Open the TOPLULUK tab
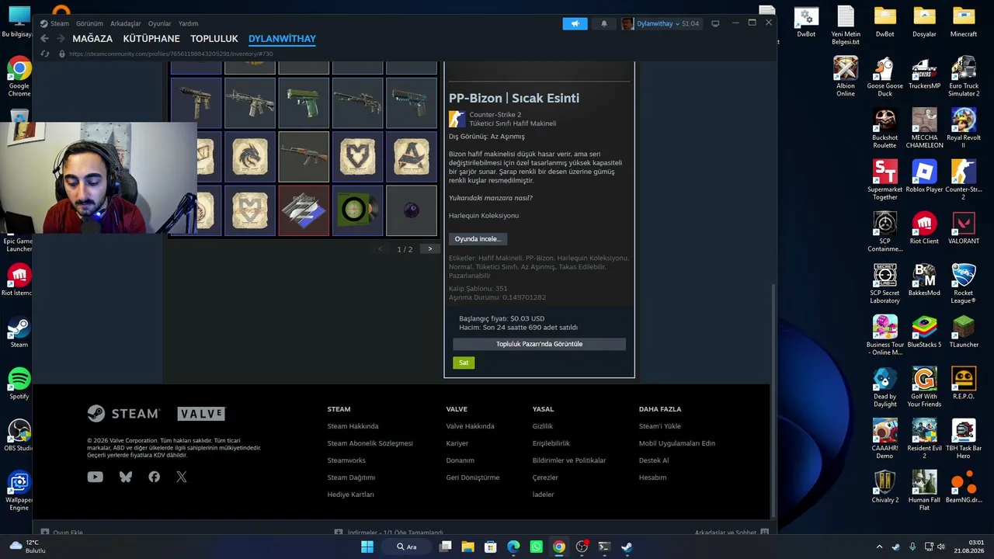This screenshot has height=559, width=994. coord(214,39)
